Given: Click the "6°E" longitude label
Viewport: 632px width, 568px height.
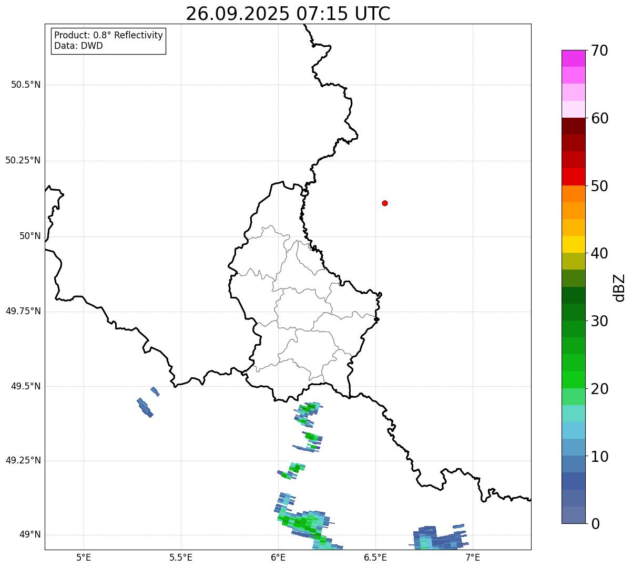Looking at the screenshot, I should click(278, 557).
